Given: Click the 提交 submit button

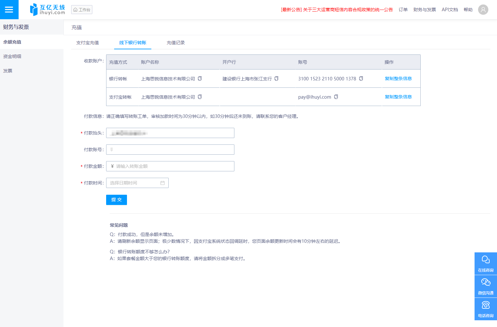Looking at the screenshot, I should coord(116,200).
